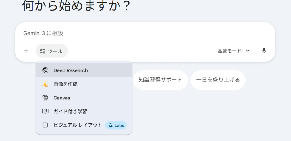Click the microphone voice input icon

[264, 51]
